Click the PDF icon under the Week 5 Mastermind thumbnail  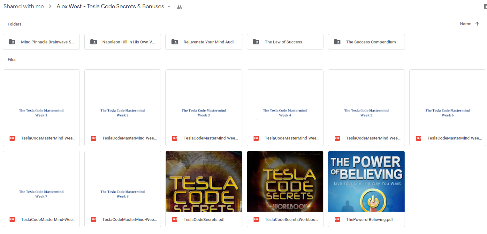point(337,138)
